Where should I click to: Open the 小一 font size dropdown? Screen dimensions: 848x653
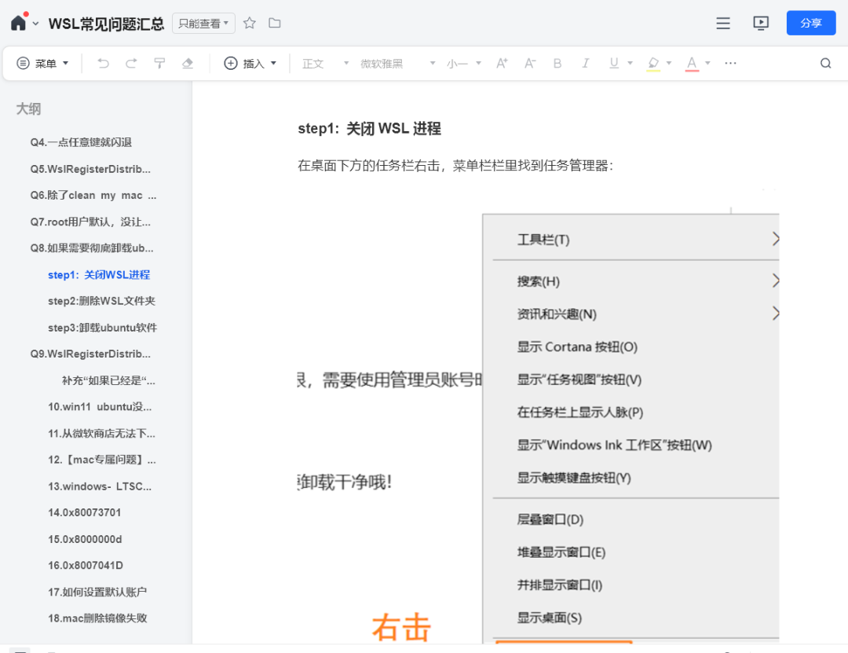[x=464, y=64]
